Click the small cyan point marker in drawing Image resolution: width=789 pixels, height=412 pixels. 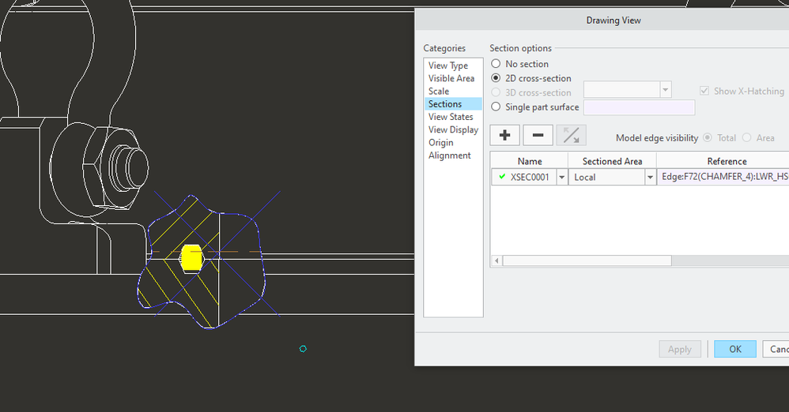(x=303, y=349)
